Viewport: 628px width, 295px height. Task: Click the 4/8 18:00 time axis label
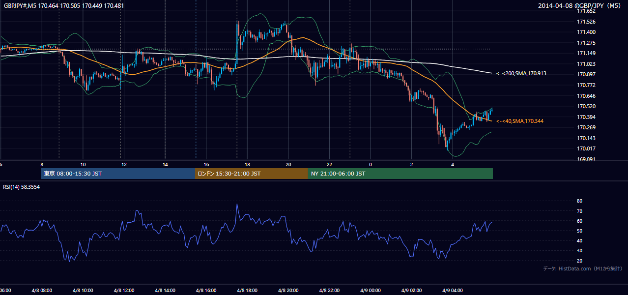[247, 290]
